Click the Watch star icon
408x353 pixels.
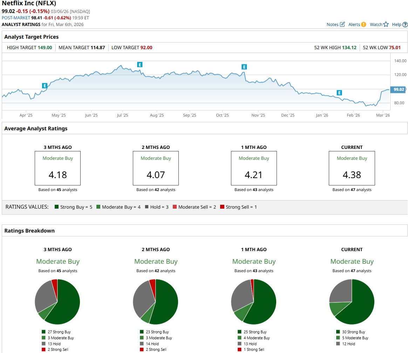coord(386,25)
